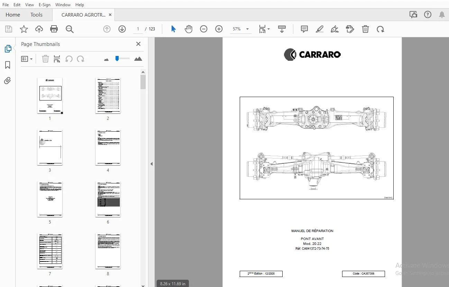This screenshot has width=449, height=287.
Task: Choose the Selection arrow tool
Action: click(x=173, y=29)
